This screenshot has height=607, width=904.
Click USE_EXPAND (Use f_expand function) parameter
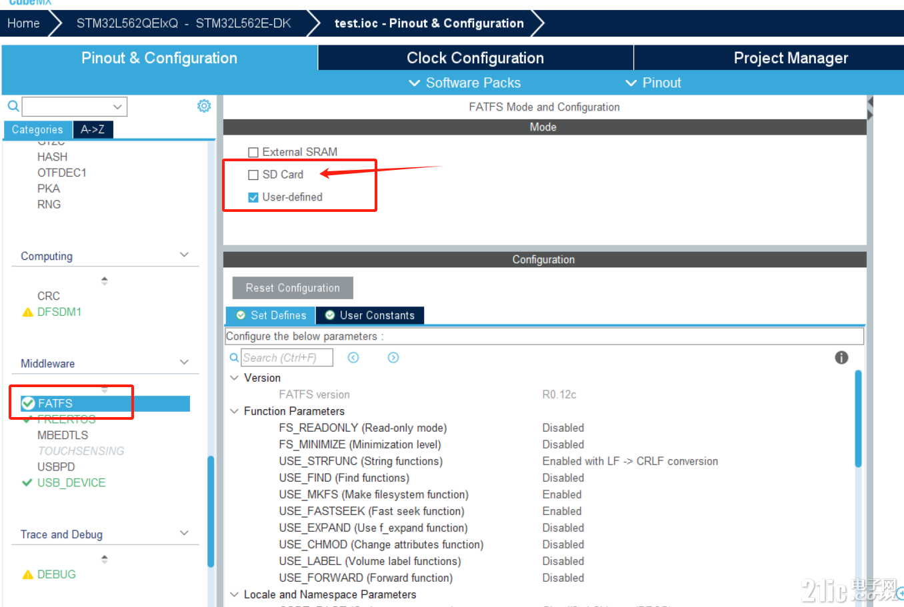[373, 528]
